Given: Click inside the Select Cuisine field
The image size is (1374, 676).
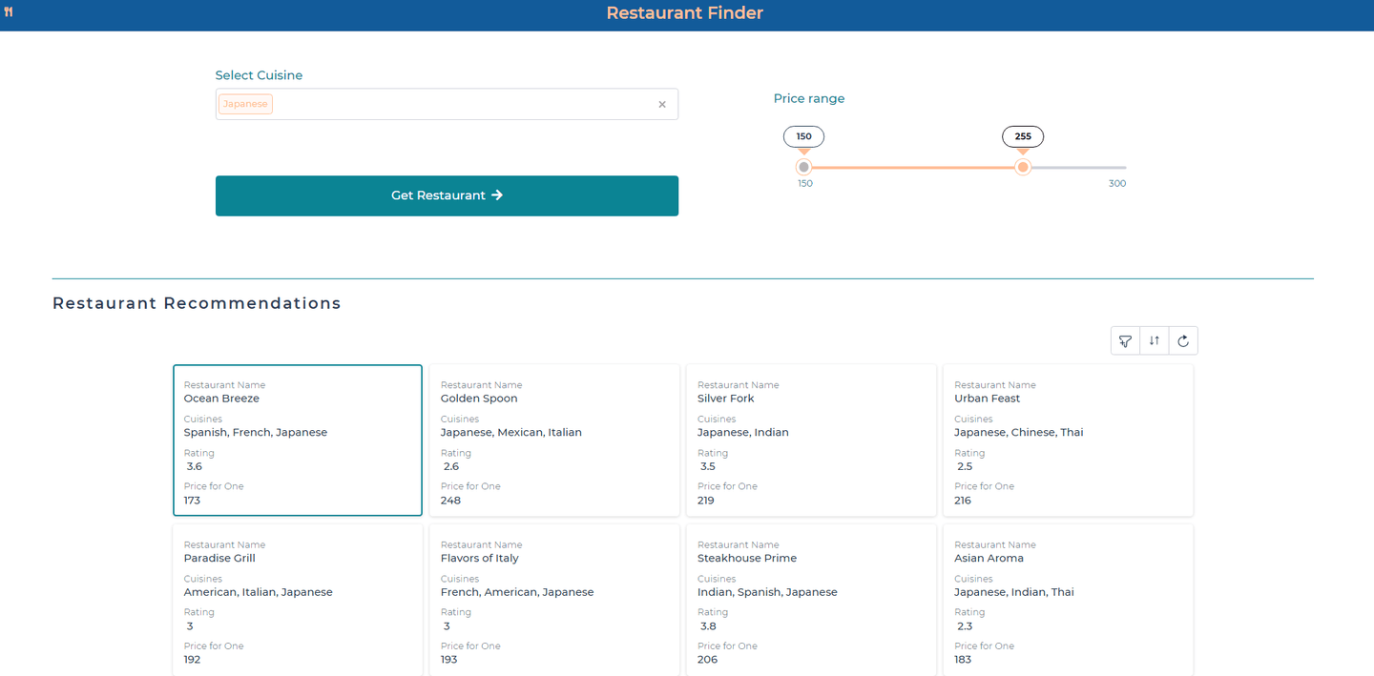Looking at the screenshot, I should click(447, 104).
